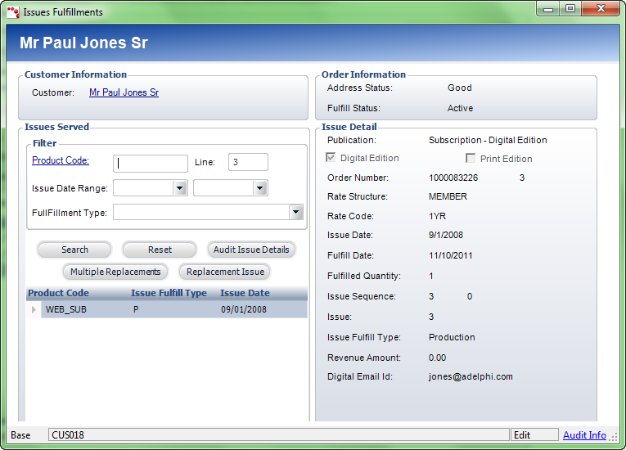Screen dimensions: 626x450
Task: Open Audit Issue Details
Action: pos(251,250)
